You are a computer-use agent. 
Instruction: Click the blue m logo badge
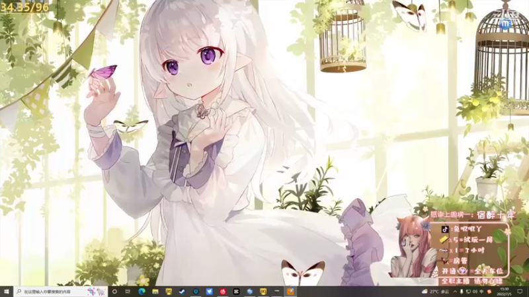(x=505, y=24)
